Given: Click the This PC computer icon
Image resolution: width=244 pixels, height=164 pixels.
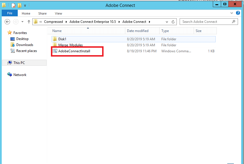Looking at the screenshot, I should click(x=10, y=63).
